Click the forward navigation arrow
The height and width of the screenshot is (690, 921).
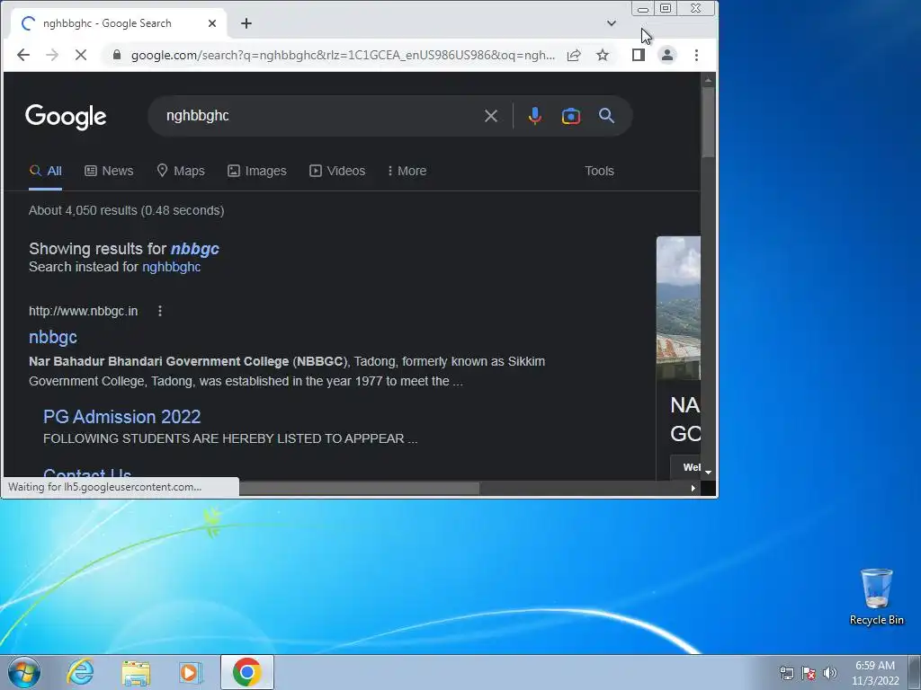click(x=52, y=55)
